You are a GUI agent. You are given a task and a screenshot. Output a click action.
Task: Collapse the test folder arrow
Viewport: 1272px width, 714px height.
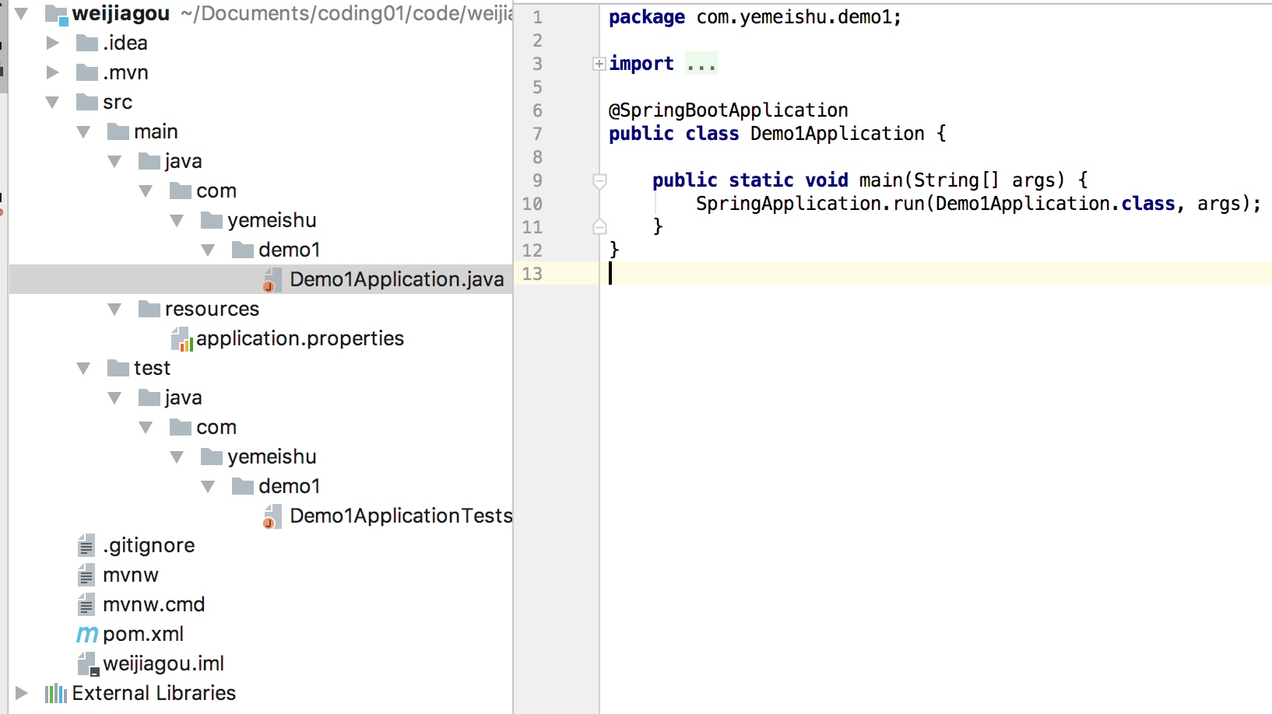[x=84, y=368]
